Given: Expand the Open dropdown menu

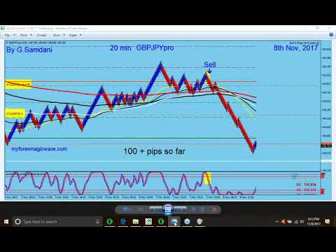Looking at the screenshot, I should (x=75, y=35).
